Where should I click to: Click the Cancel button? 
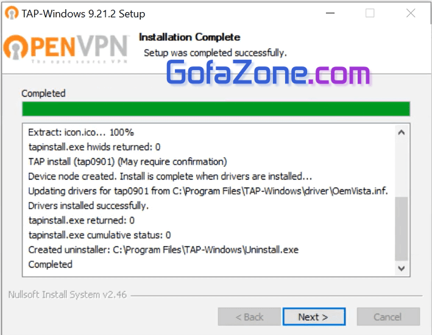(x=388, y=317)
